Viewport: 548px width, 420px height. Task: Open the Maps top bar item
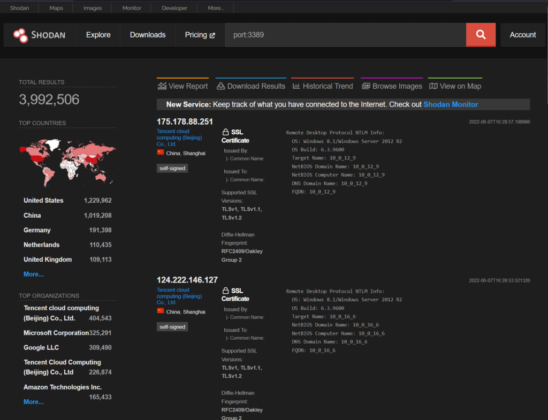point(56,7)
